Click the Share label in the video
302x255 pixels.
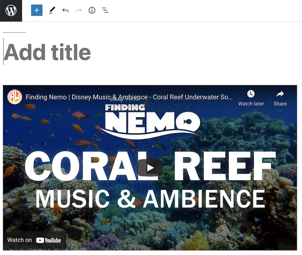(280, 104)
